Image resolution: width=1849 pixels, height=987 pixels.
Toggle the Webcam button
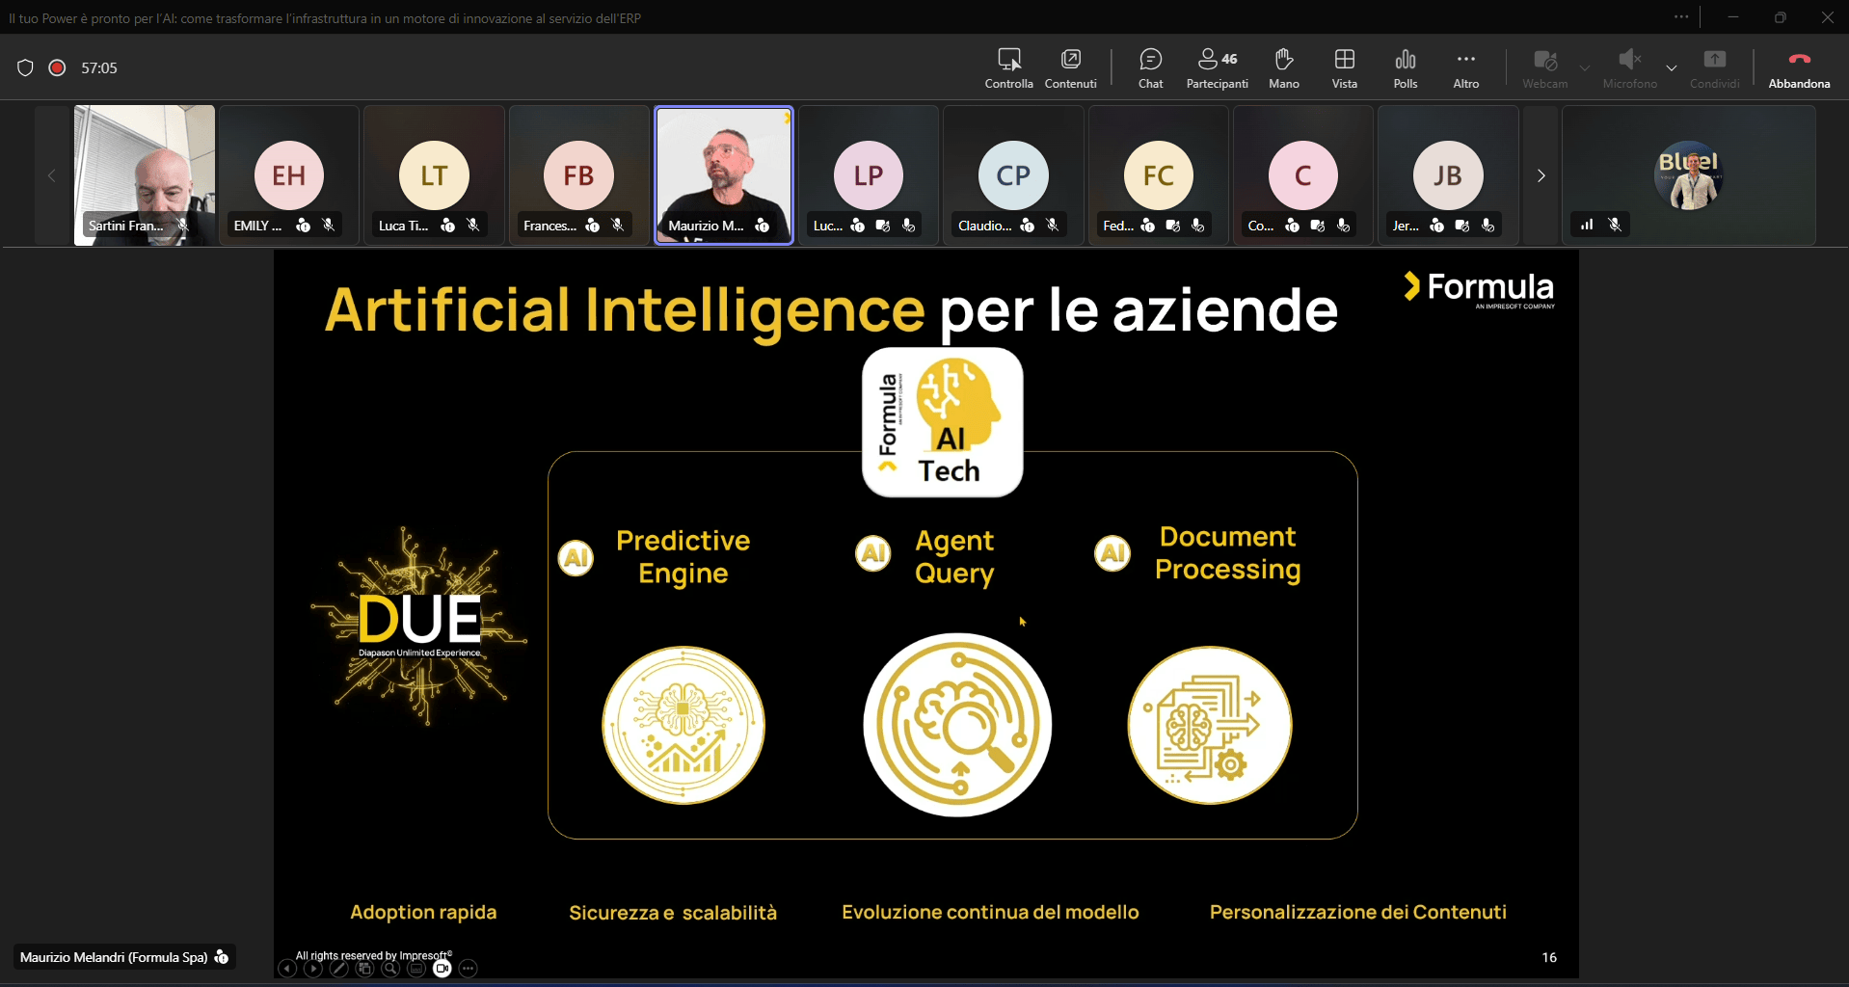tap(1544, 68)
